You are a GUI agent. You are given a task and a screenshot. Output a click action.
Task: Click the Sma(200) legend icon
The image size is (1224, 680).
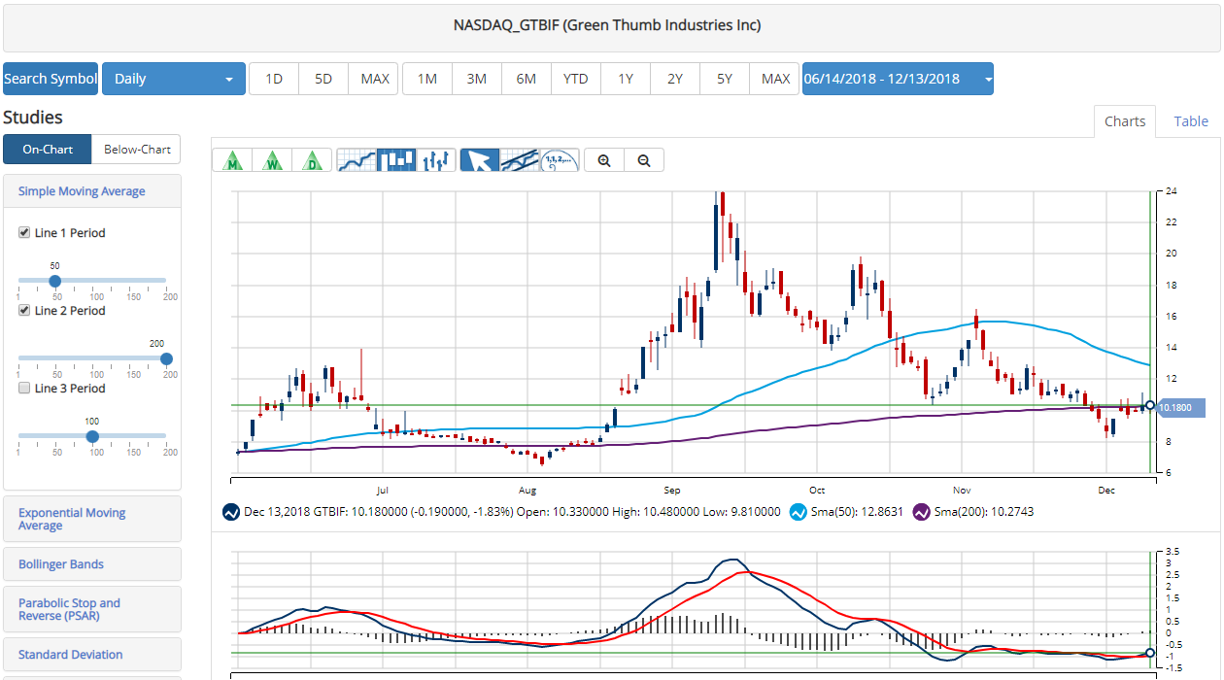pos(921,511)
